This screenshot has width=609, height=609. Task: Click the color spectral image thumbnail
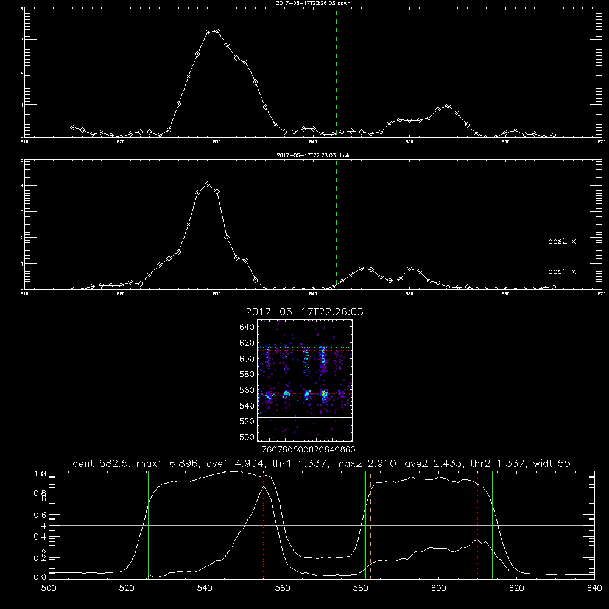[x=305, y=380]
